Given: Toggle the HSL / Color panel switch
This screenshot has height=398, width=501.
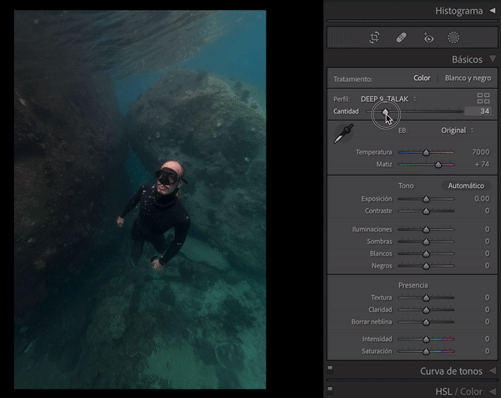Looking at the screenshot, I should [331, 390].
